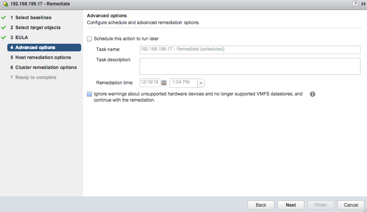Click the info icon beside ignore warnings

click(312, 94)
